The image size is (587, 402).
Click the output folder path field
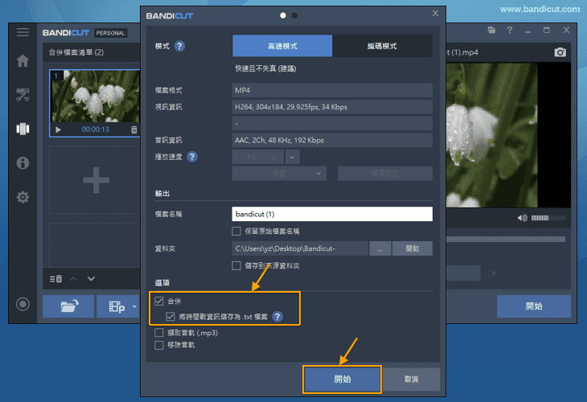pos(300,248)
